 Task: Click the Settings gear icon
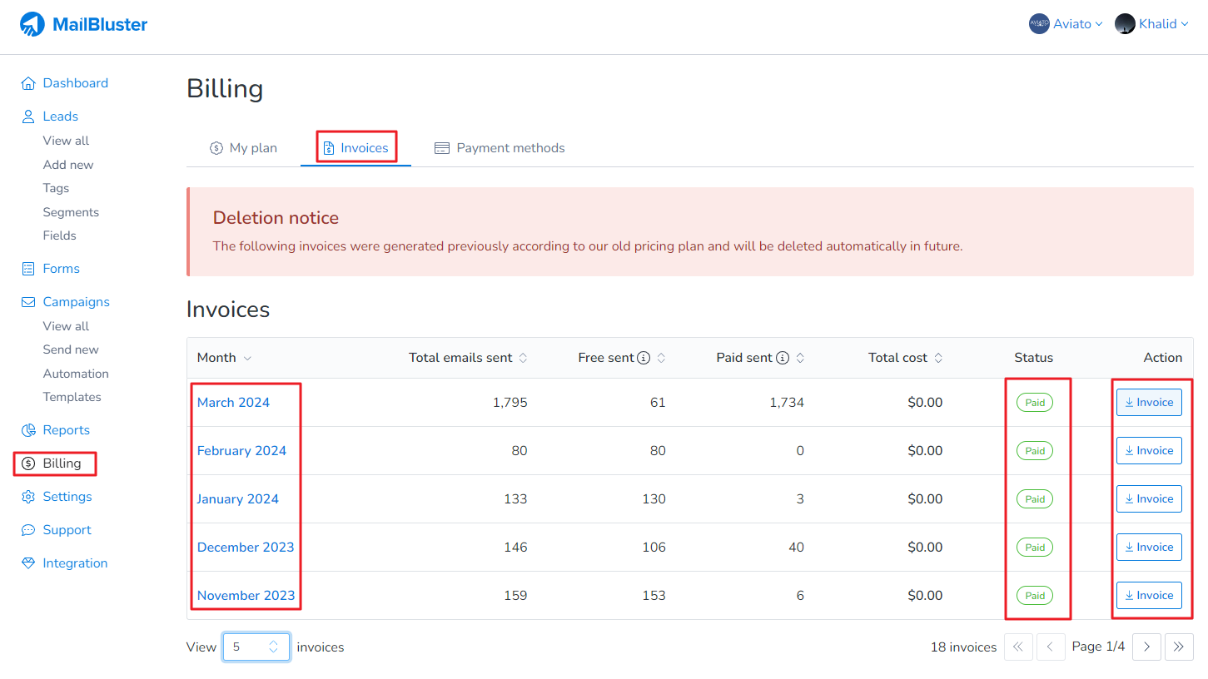[28, 497]
